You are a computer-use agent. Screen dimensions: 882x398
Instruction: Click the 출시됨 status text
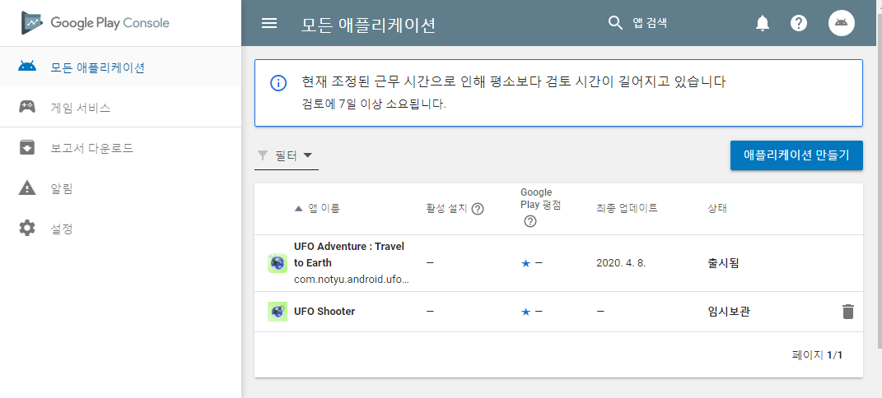723,262
